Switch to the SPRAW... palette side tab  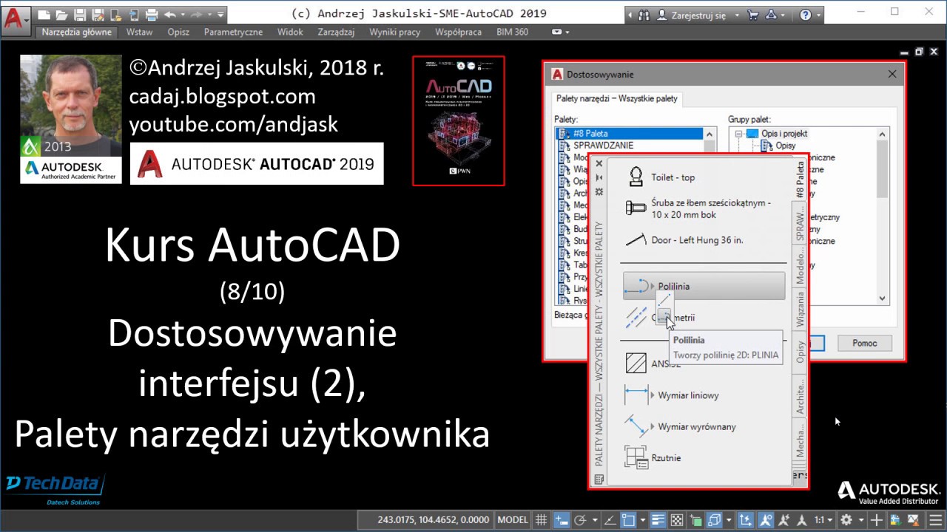(800, 224)
